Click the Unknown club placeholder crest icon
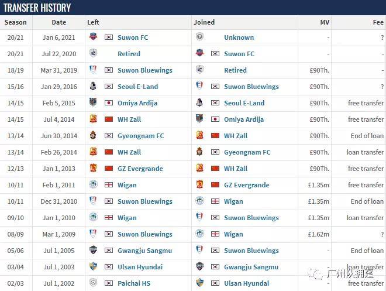 coord(199,37)
